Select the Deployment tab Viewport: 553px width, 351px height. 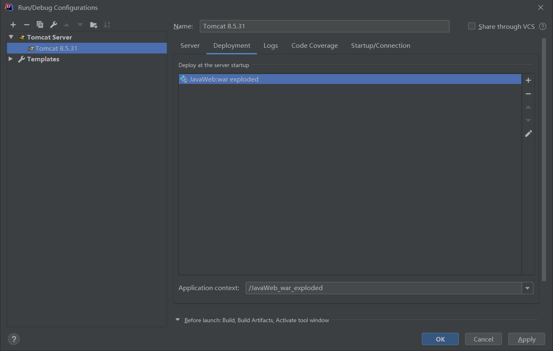[x=232, y=46]
